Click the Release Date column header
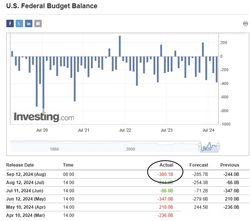250x221 pixels. coord(20,165)
